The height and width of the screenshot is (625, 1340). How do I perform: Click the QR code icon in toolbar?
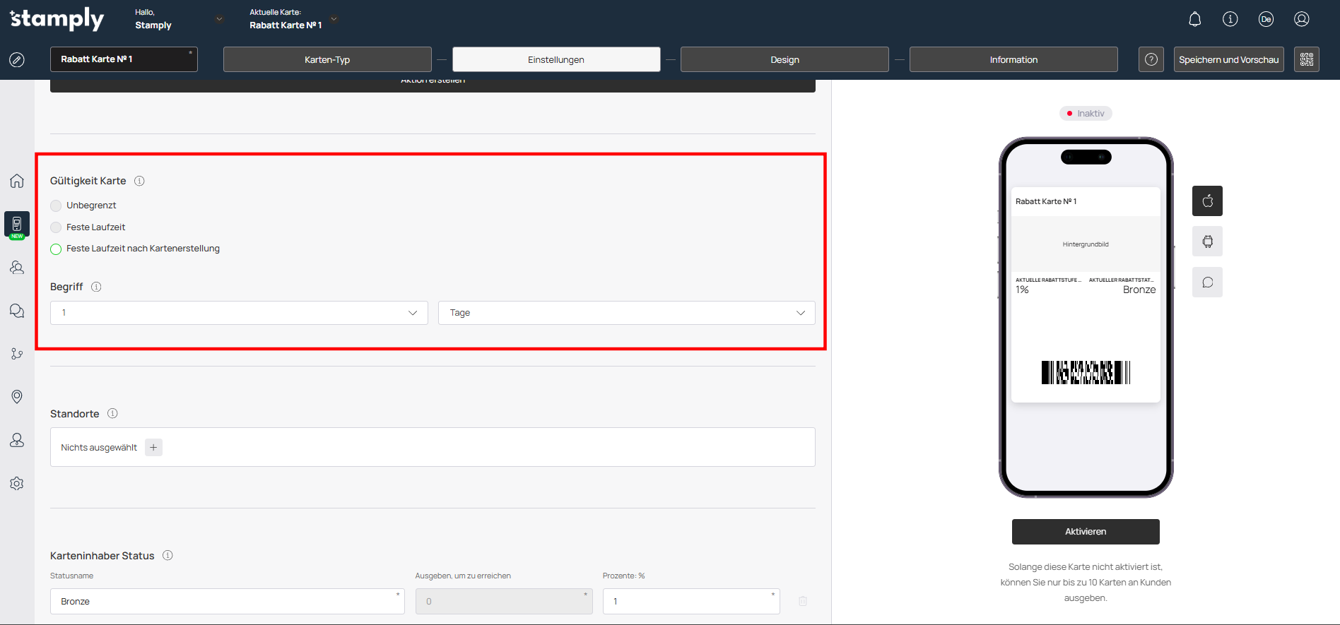point(1306,59)
